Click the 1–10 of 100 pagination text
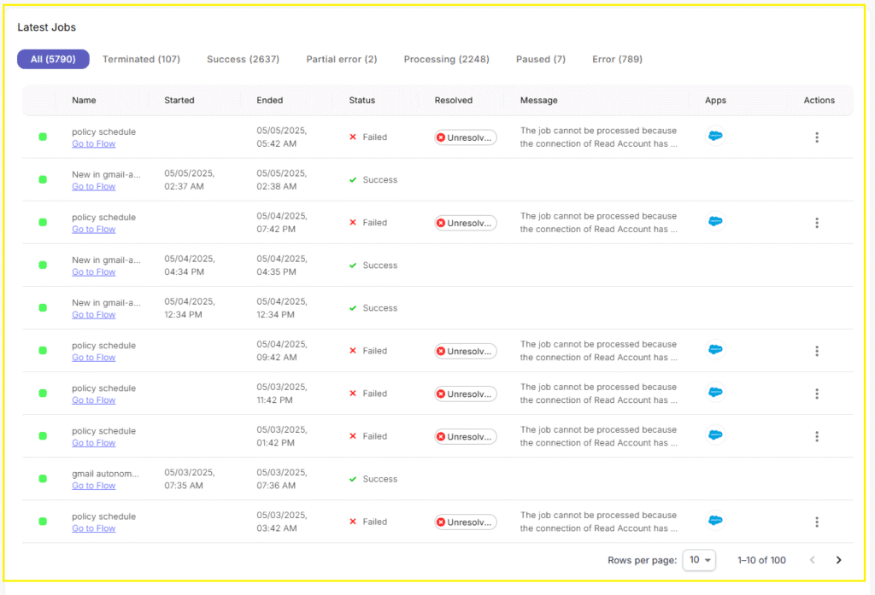Screen dimensions: 875x595 tap(761, 560)
